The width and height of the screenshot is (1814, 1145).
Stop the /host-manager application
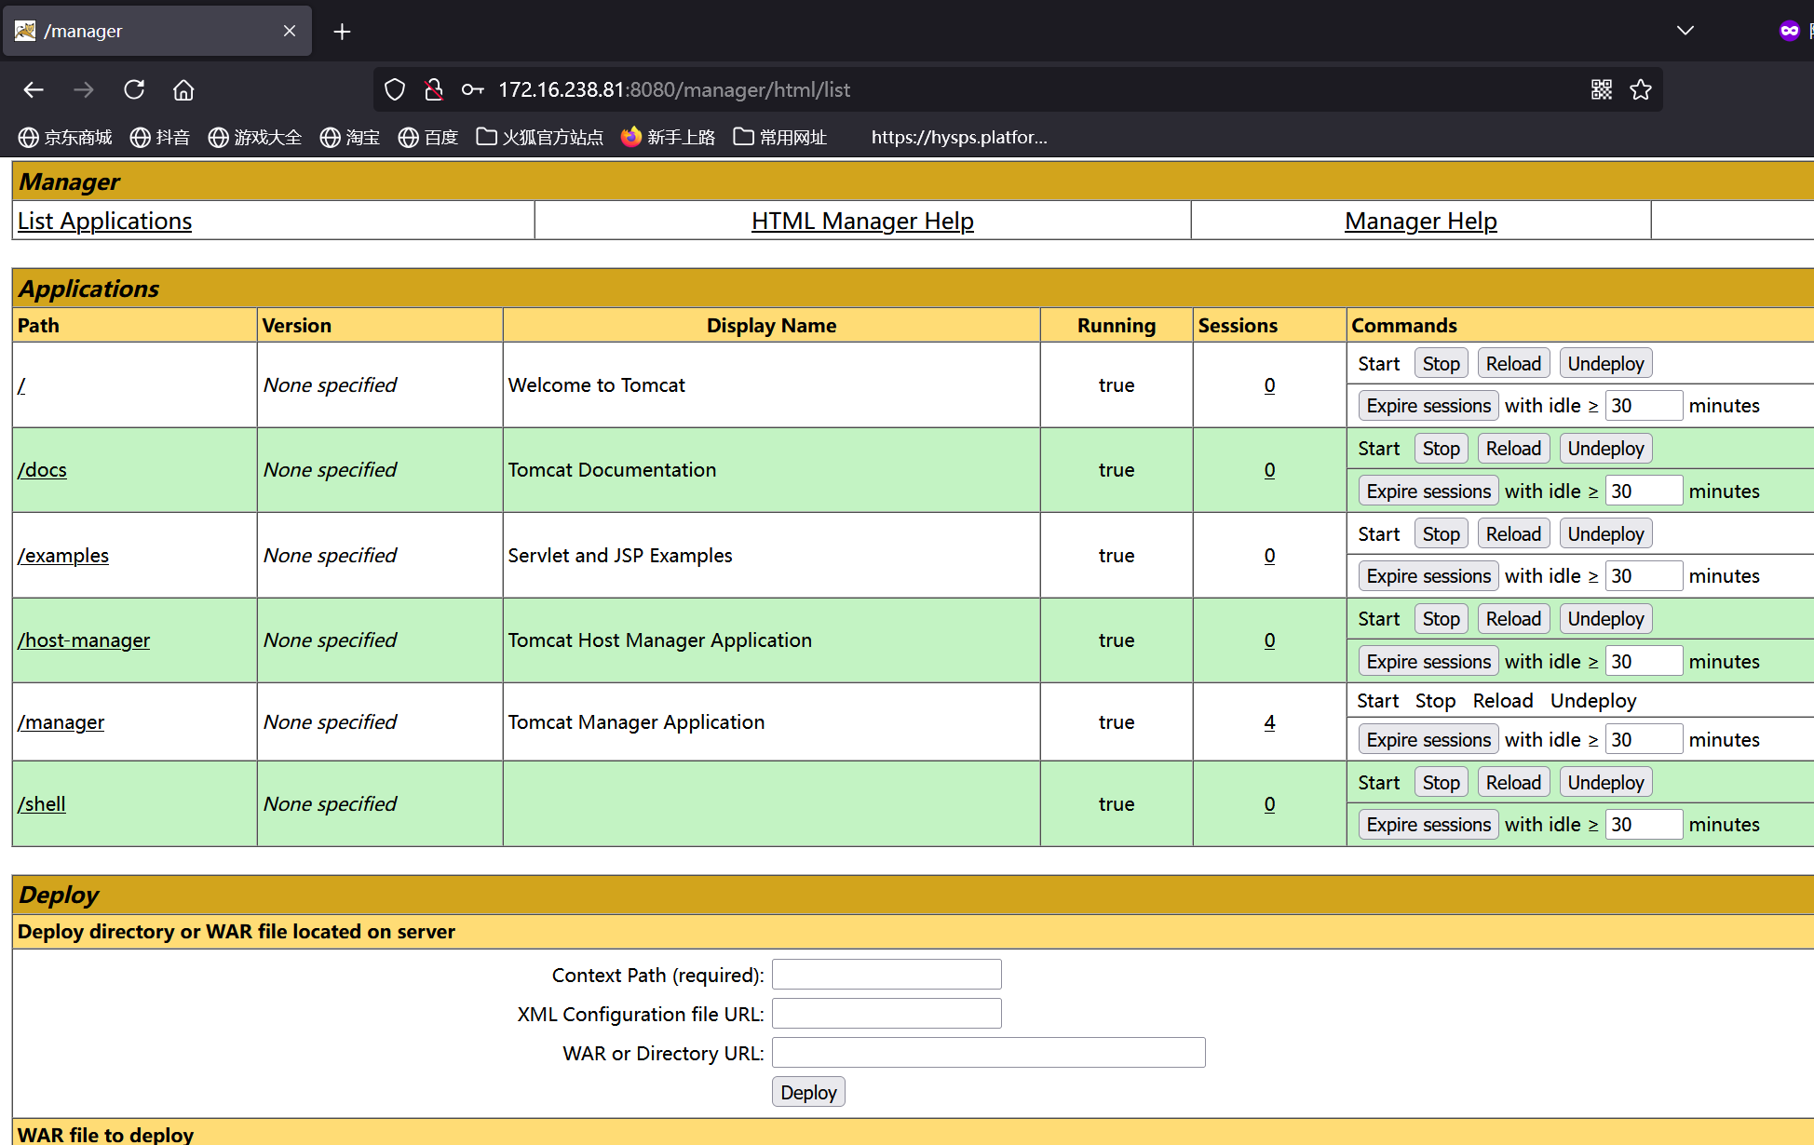[1441, 618]
